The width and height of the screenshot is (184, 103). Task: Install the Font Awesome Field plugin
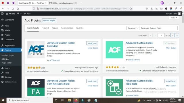coord(92,81)
